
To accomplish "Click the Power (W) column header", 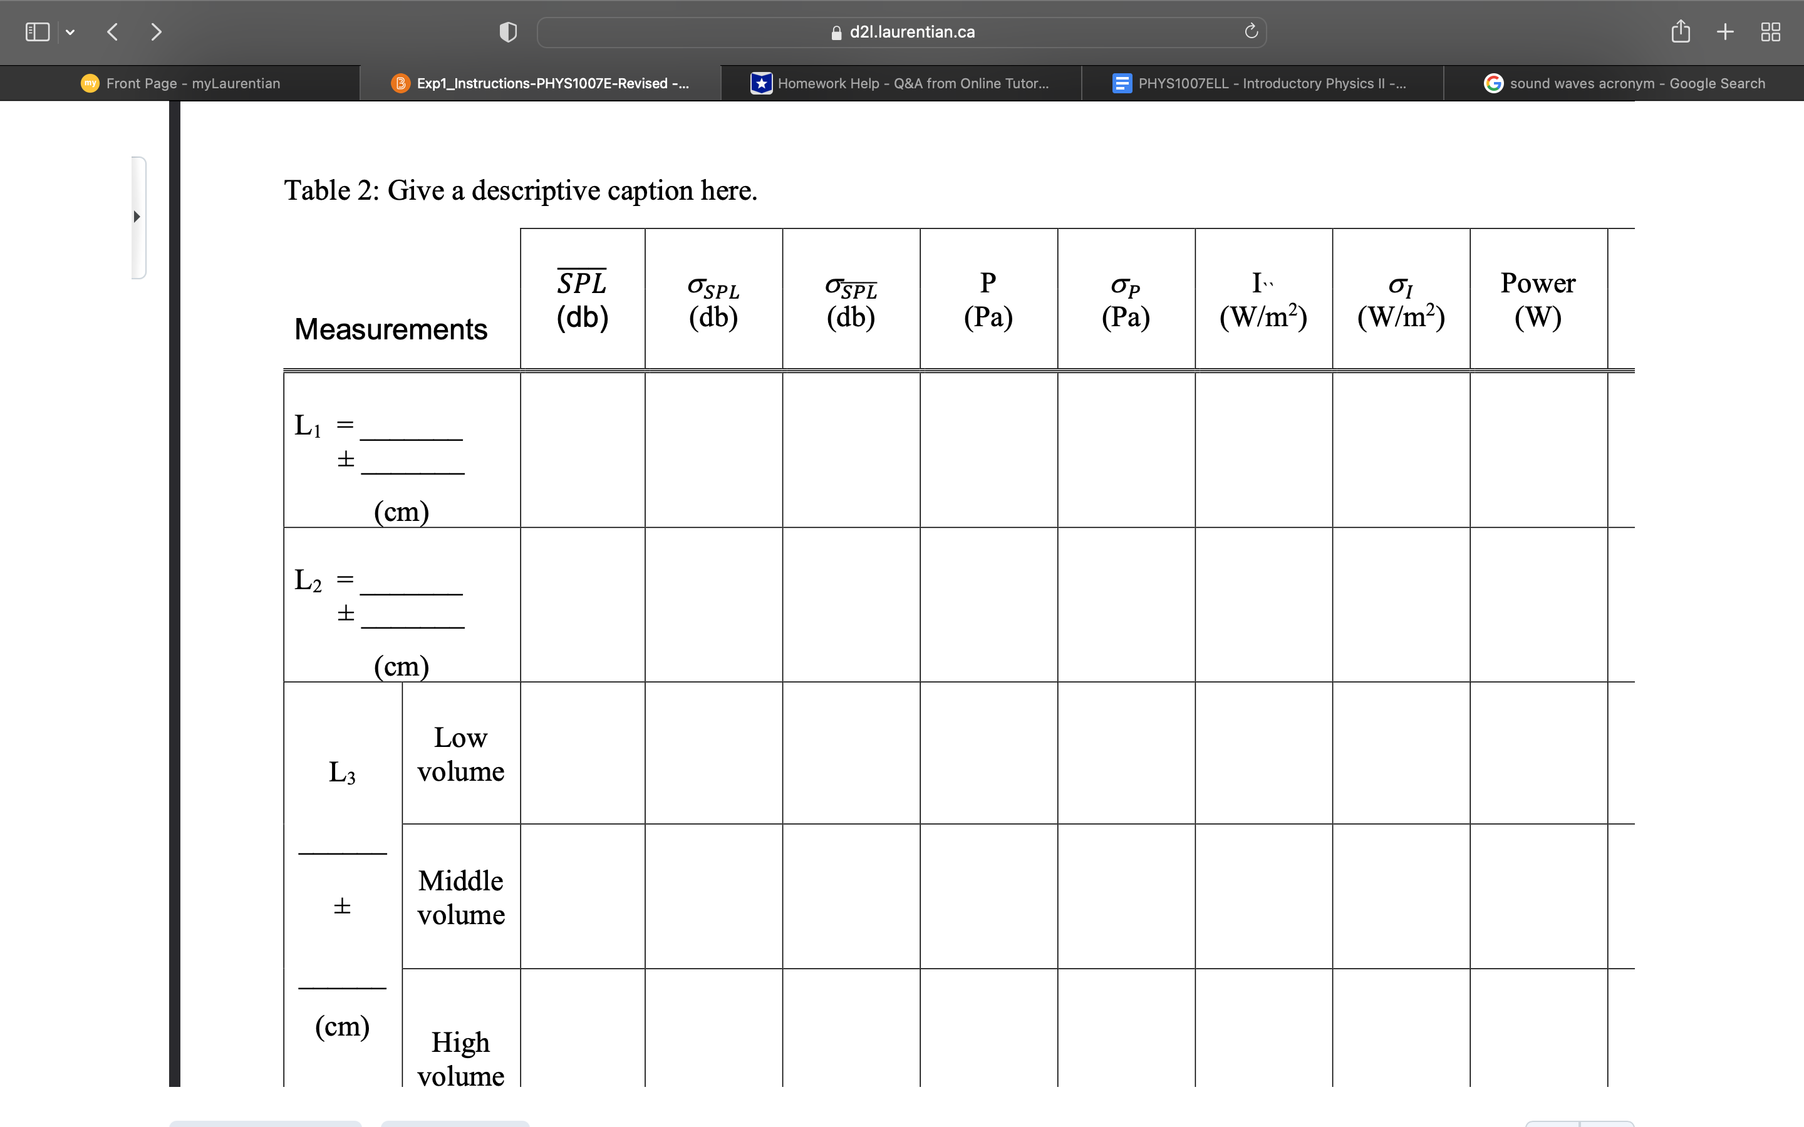I will [1538, 300].
